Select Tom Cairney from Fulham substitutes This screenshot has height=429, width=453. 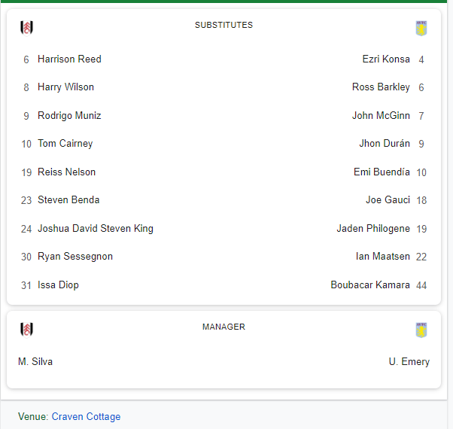point(65,144)
